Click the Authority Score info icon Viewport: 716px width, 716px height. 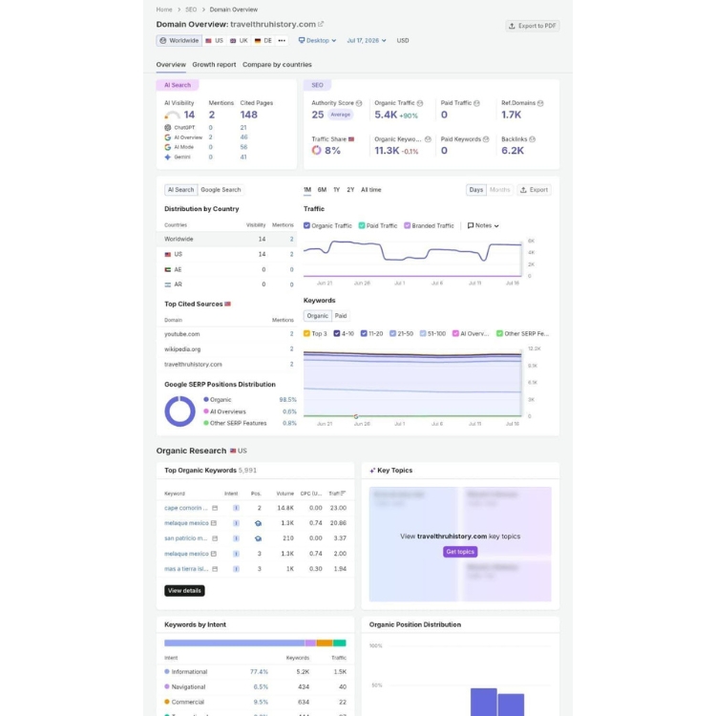point(359,103)
